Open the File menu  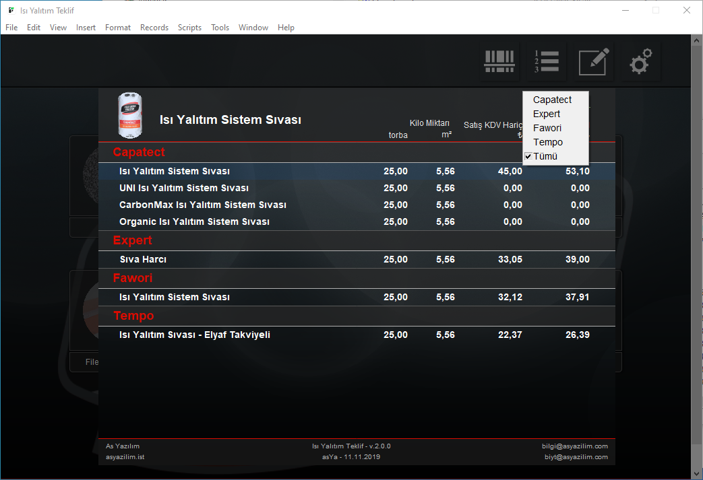point(11,28)
